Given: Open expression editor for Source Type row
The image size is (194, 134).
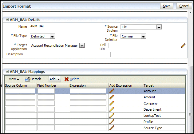Looking at the screenshot, I should pos(112,128).
